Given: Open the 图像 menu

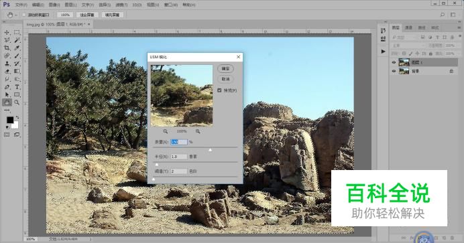Looking at the screenshot, I should click(x=54, y=5).
